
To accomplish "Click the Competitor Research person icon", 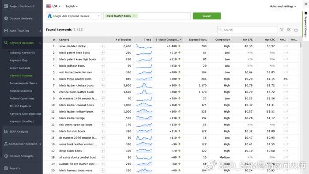I will [x=6, y=144].
